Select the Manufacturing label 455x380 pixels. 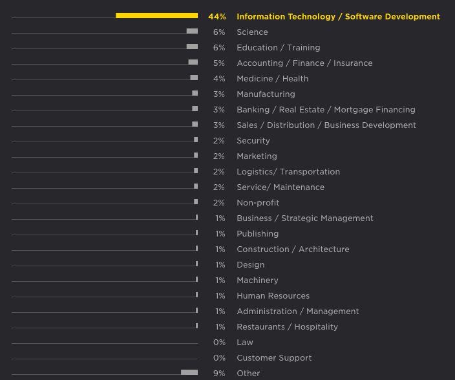[x=266, y=94]
